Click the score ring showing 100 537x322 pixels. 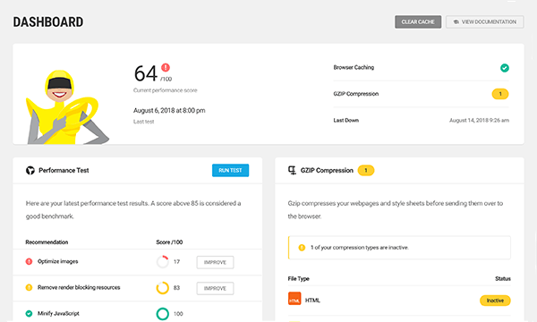pos(163,314)
